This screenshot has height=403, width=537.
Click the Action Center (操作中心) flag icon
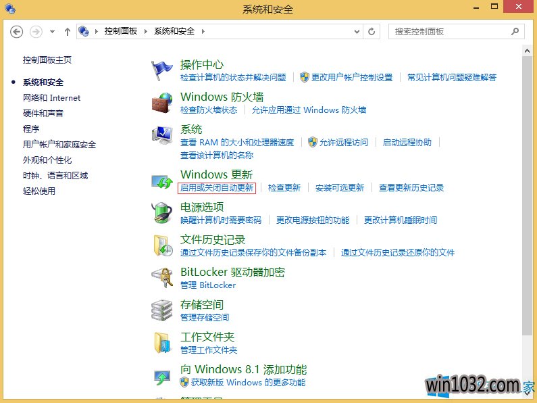(162, 70)
